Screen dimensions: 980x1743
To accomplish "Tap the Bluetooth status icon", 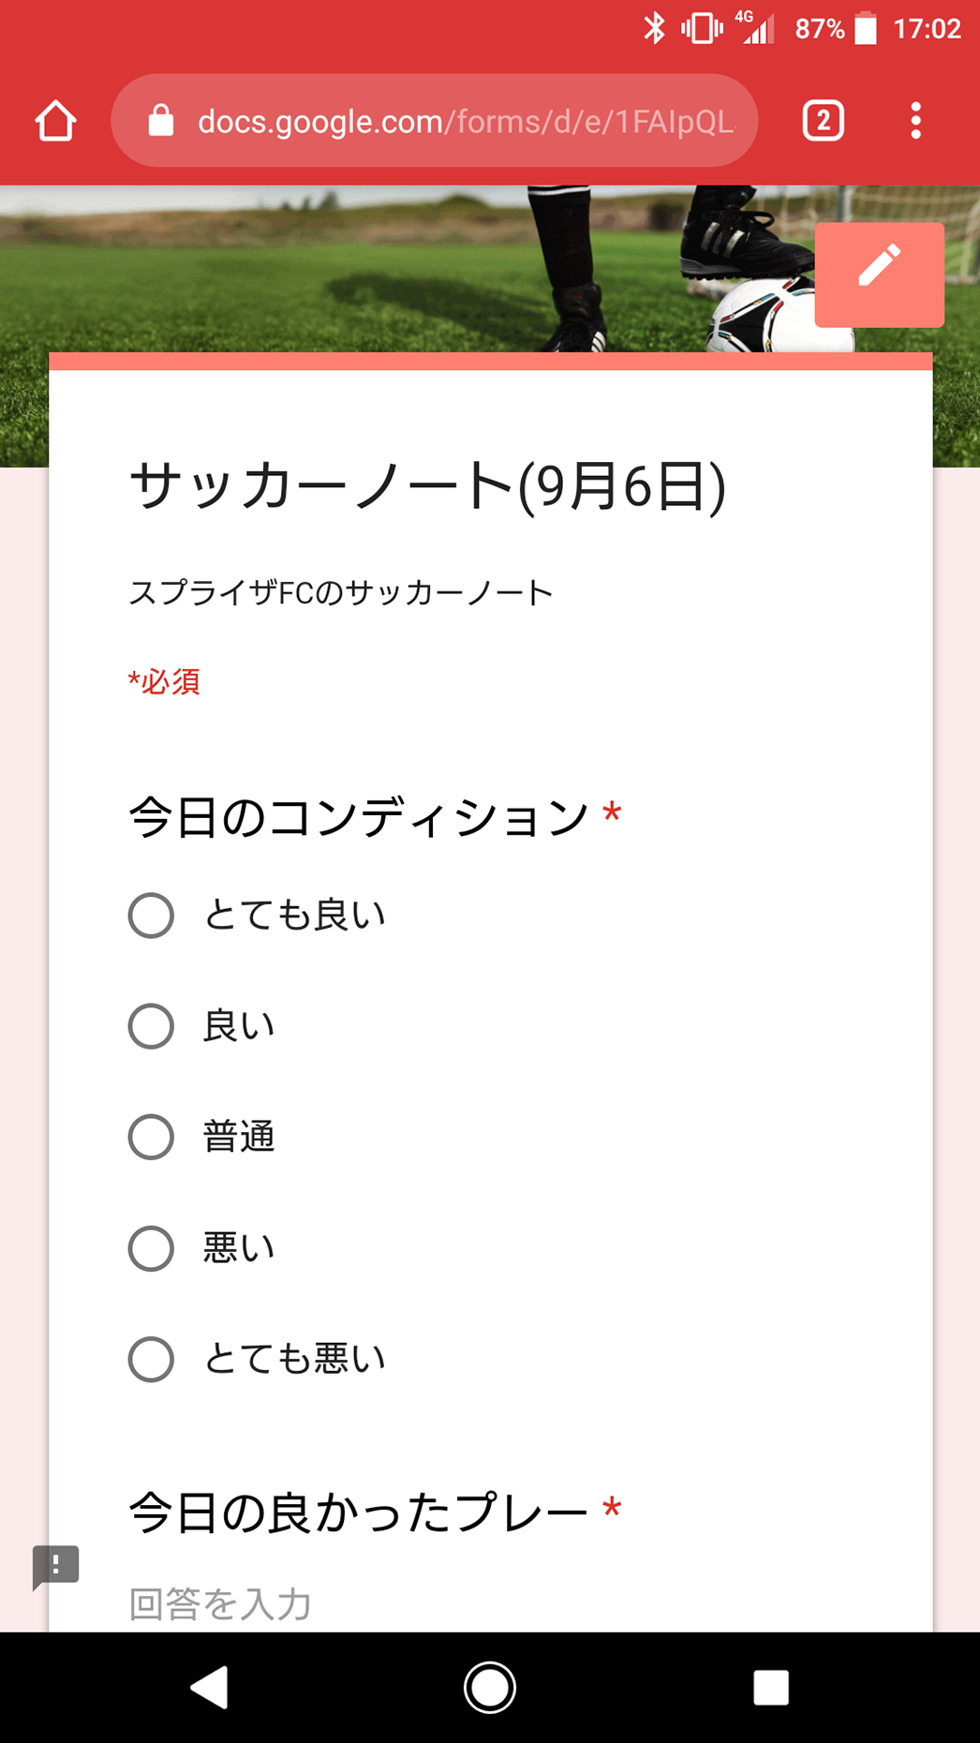I will coord(654,29).
